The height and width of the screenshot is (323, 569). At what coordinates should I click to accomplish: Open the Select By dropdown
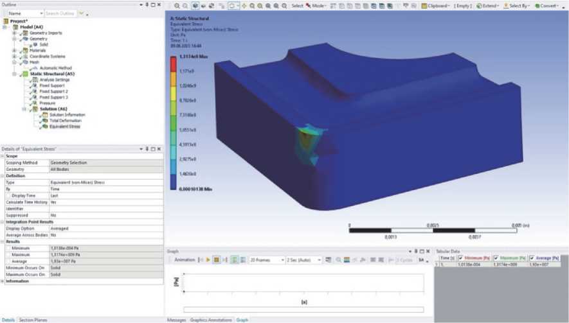click(516, 6)
